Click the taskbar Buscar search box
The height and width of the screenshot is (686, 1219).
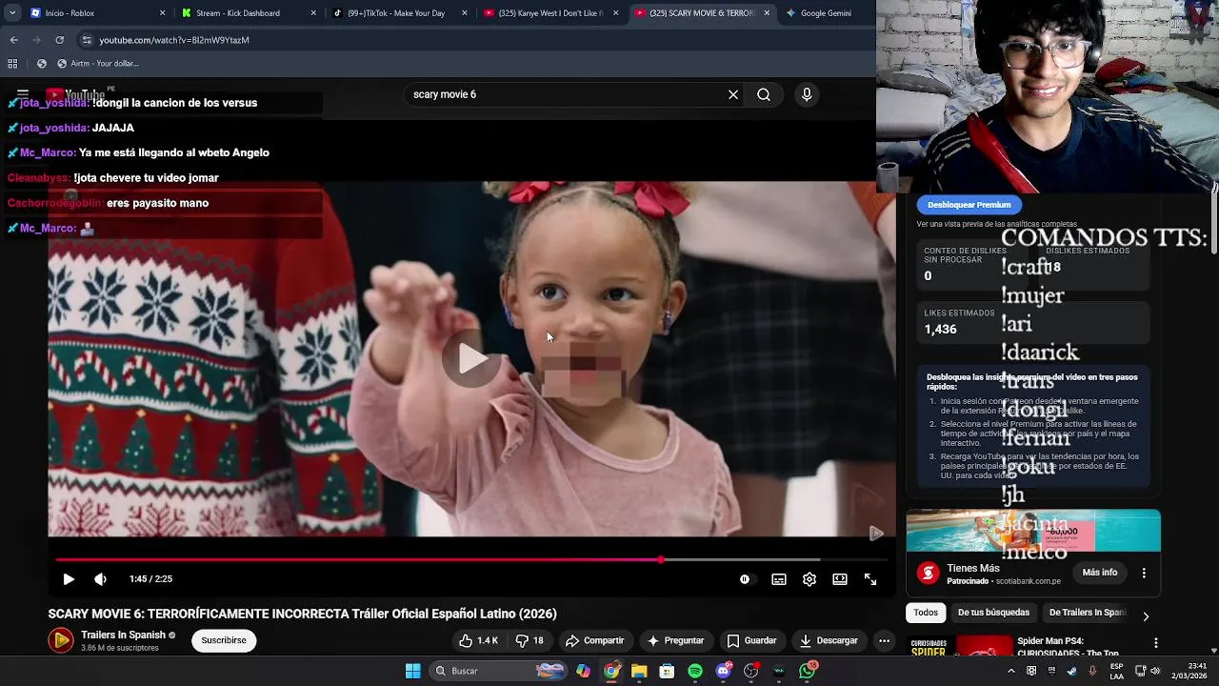pos(499,671)
